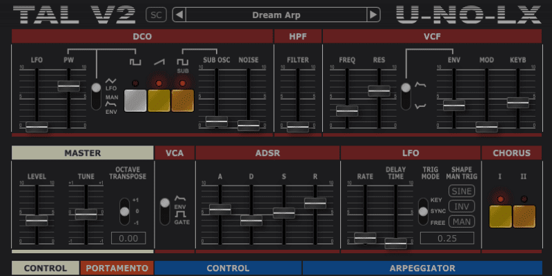Viewport: 552px width, 276px height.
Task: Click the LFO SINE shape button
Action: click(462, 191)
